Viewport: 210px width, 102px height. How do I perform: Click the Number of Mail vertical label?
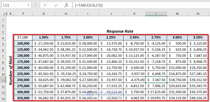coord(11,71)
